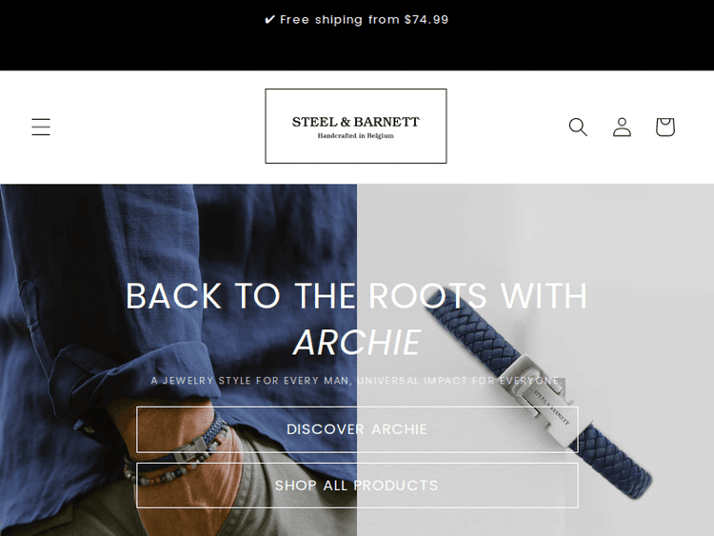The height and width of the screenshot is (536, 714).
Task: View the shopping bag cart
Action: click(664, 127)
